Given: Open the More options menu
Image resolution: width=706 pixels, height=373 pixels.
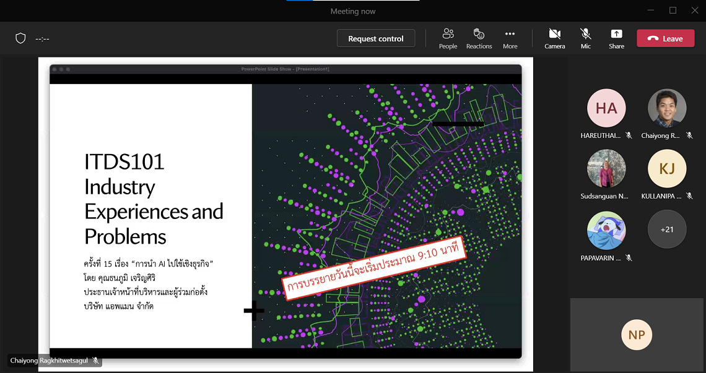Looking at the screenshot, I should [510, 38].
